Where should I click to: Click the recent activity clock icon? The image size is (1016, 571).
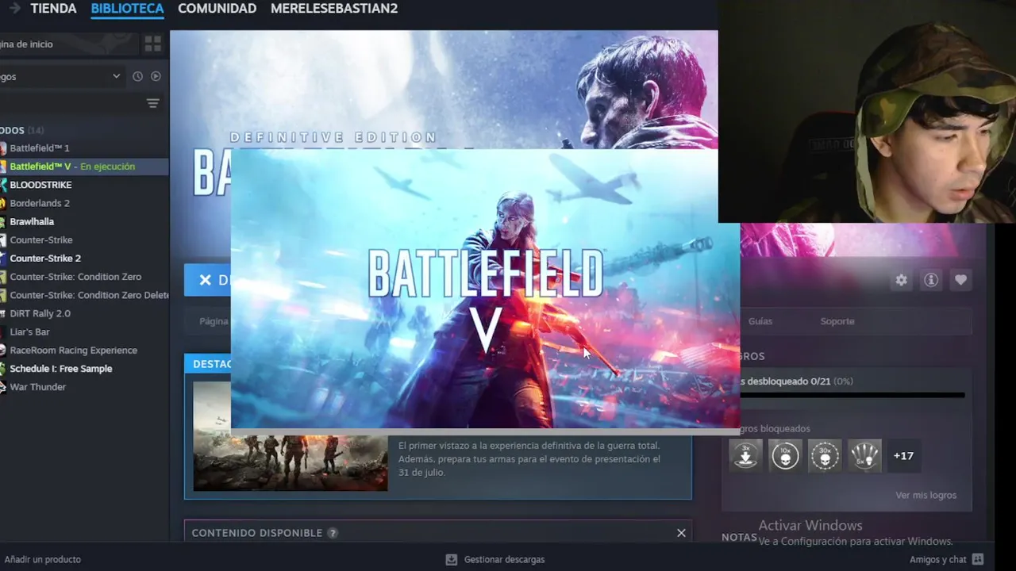point(137,76)
